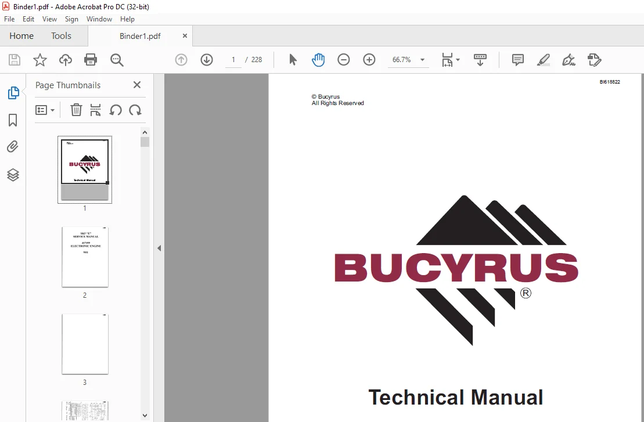Print the document with printer icon

click(91, 60)
